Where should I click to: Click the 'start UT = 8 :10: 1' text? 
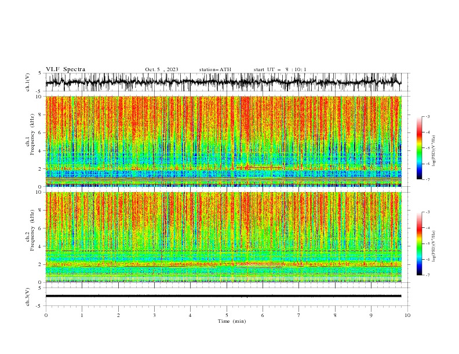tap(280, 69)
